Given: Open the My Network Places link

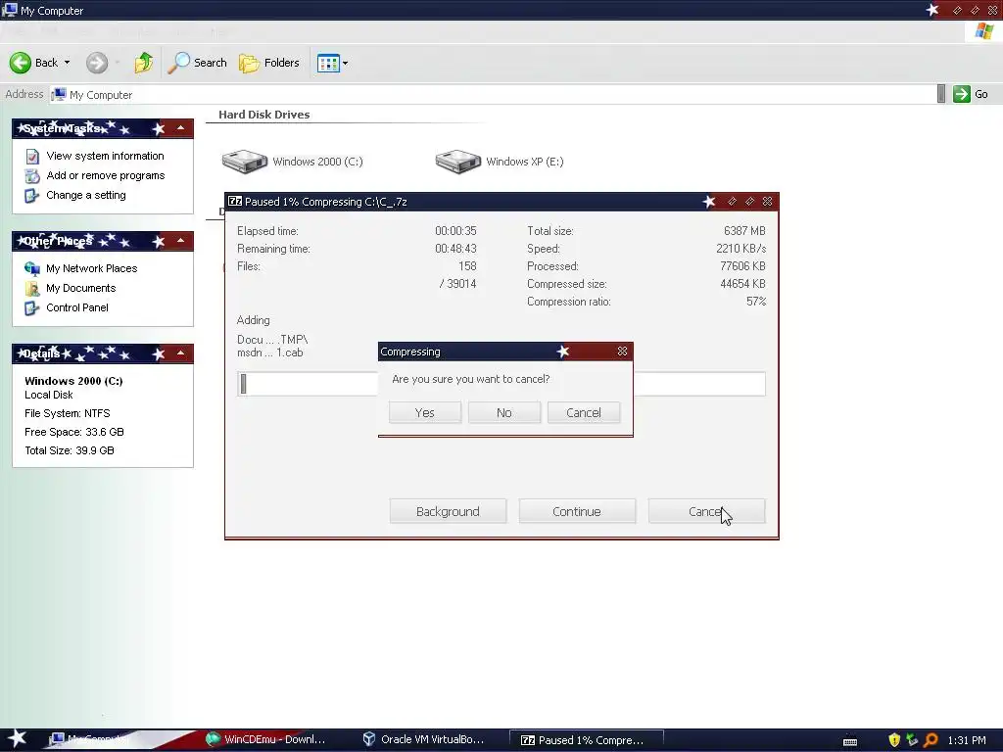Looking at the screenshot, I should pyautogui.click(x=91, y=268).
